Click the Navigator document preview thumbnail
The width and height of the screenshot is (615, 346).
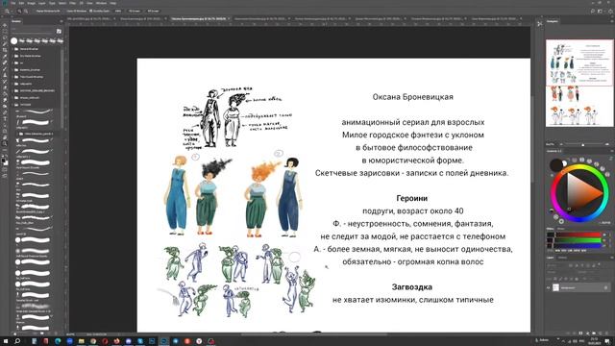(578, 83)
